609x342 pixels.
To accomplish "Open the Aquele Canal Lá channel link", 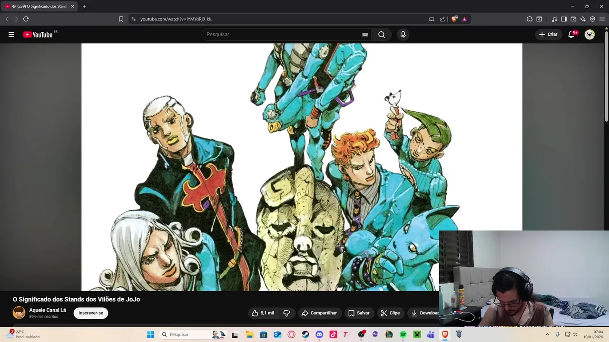I will (48, 310).
